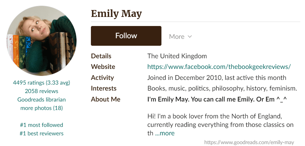The height and width of the screenshot is (146, 305).
Task: Expand the About Me text with ...more
Action: pos(165,133)
